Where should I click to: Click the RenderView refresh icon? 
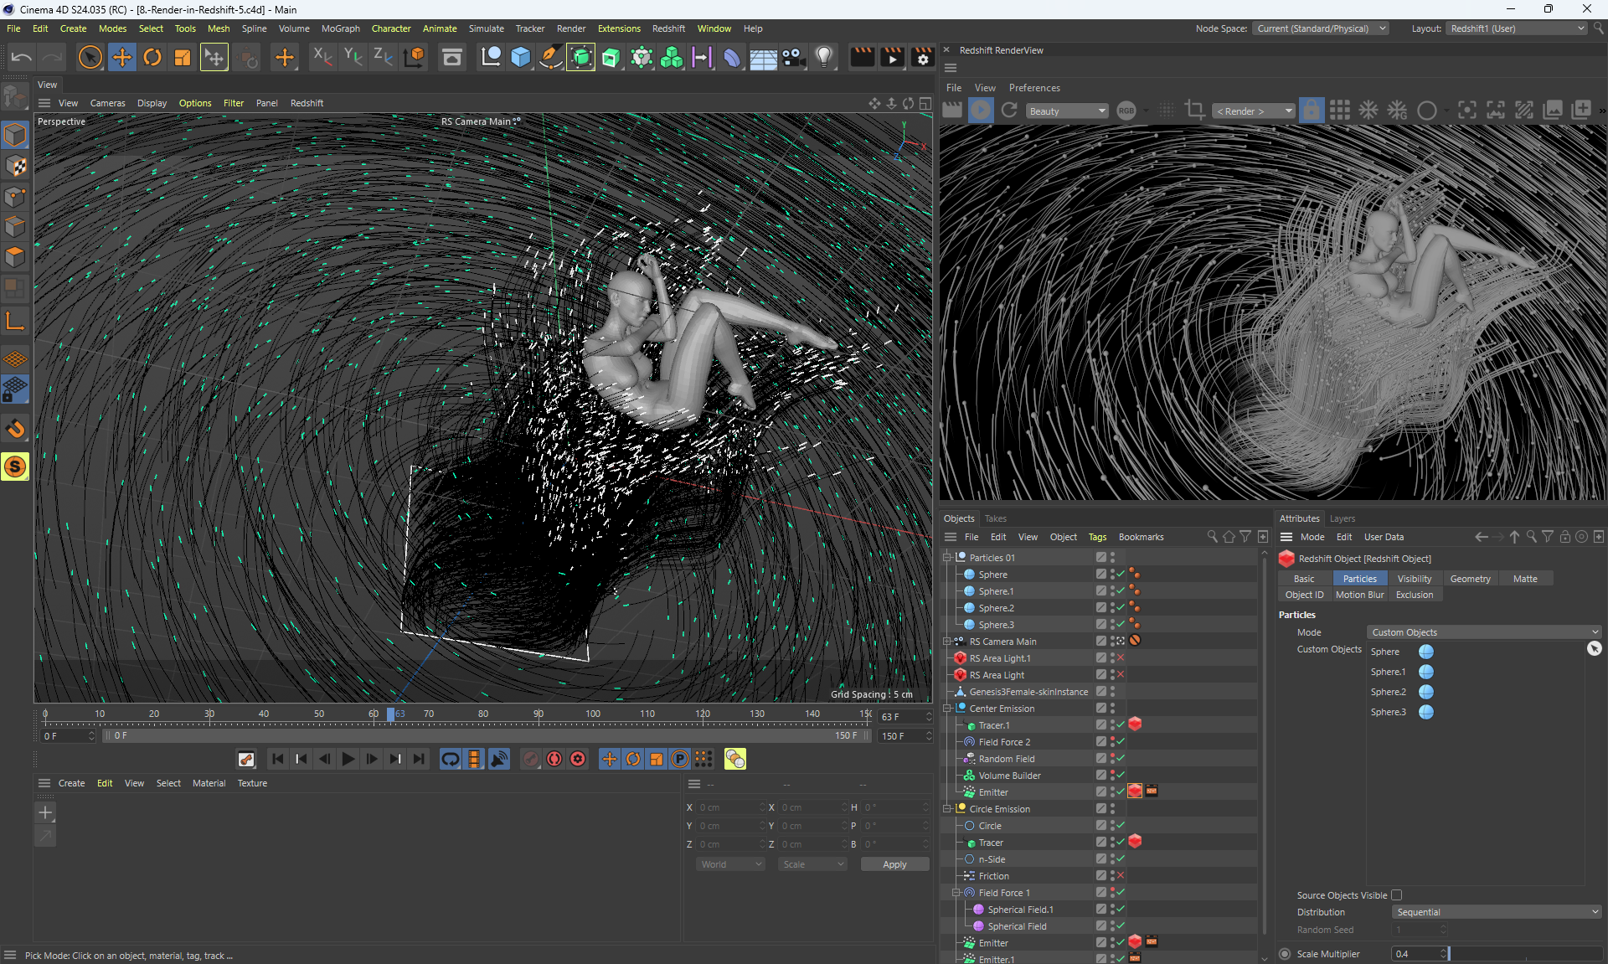pos(1009,111)
